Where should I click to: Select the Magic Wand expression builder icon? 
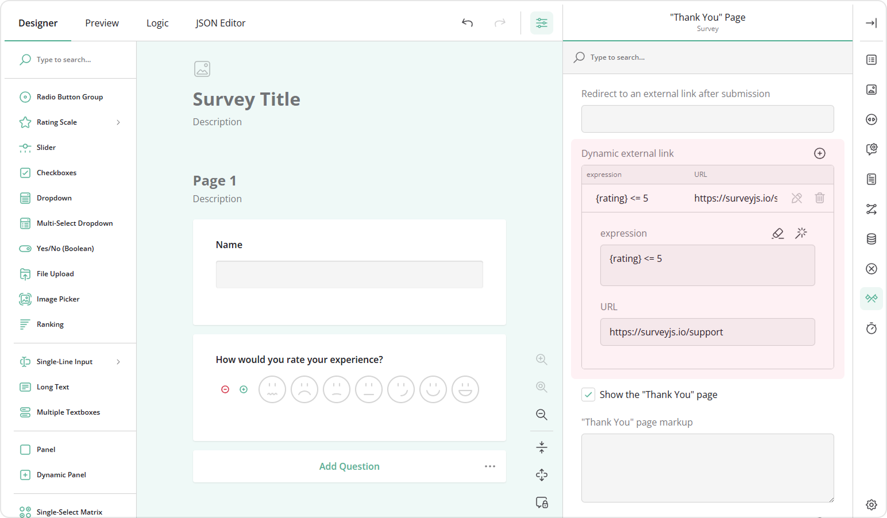point(801,233)
